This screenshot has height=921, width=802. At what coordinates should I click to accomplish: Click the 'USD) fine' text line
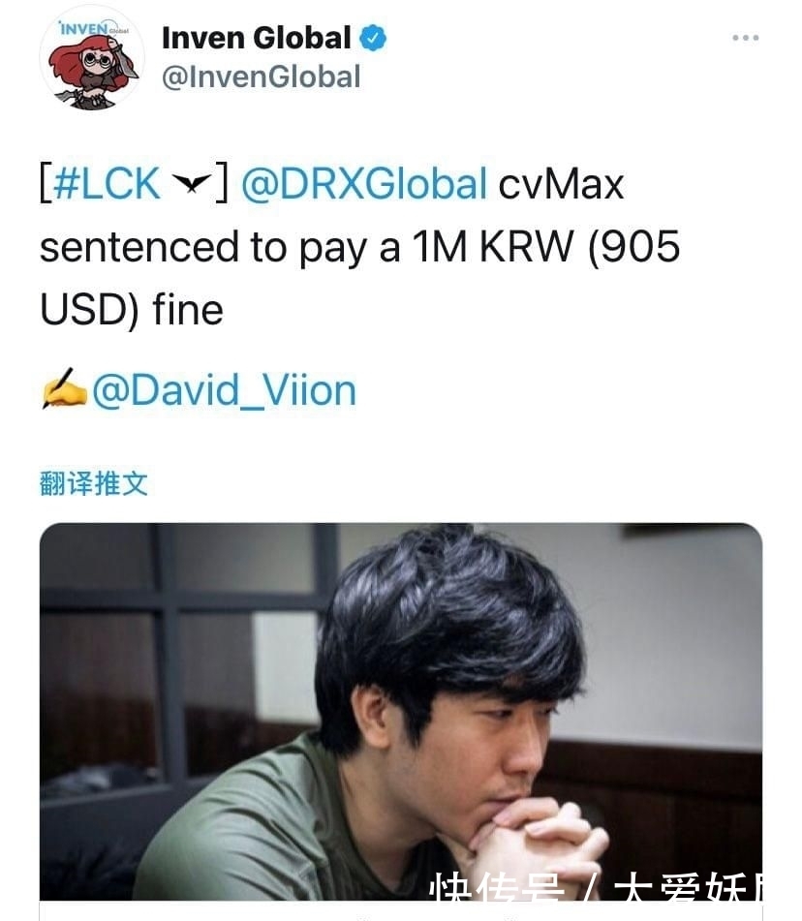(132, 310)
